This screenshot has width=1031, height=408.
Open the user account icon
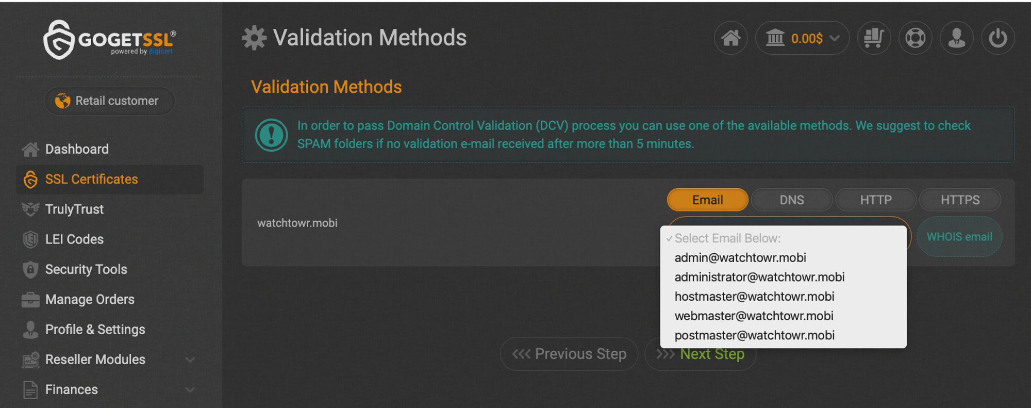coord(956,38)
